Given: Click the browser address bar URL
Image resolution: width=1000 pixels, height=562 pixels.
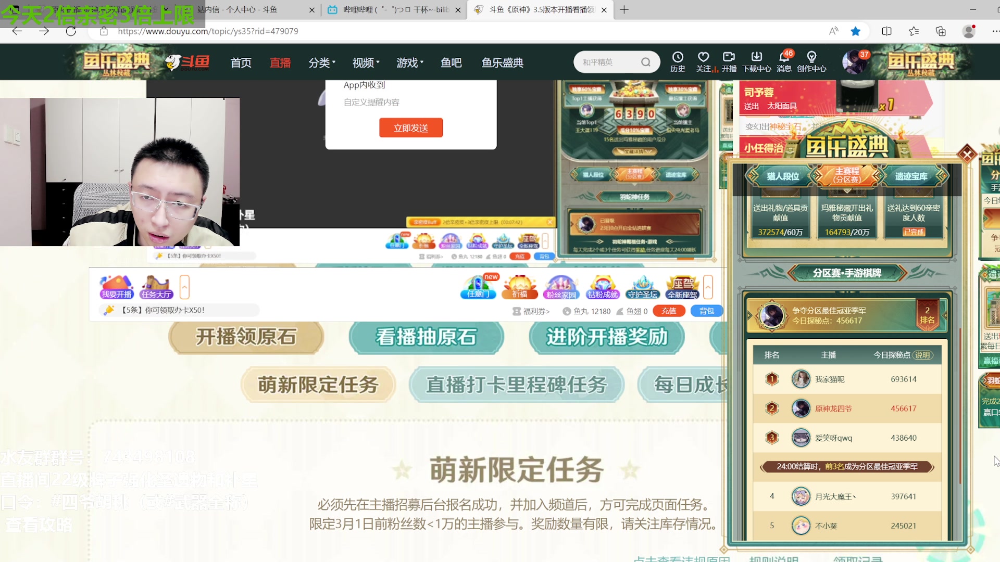Looking at the screenshot, I should tap(208, 31).
